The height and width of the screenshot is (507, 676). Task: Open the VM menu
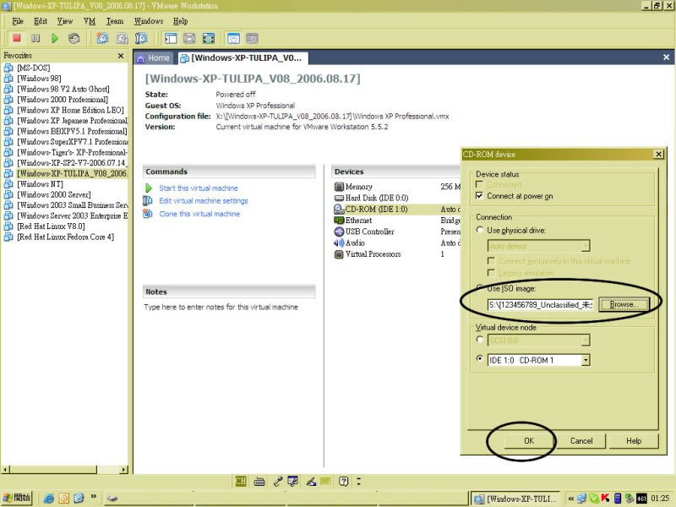(90, 21)
